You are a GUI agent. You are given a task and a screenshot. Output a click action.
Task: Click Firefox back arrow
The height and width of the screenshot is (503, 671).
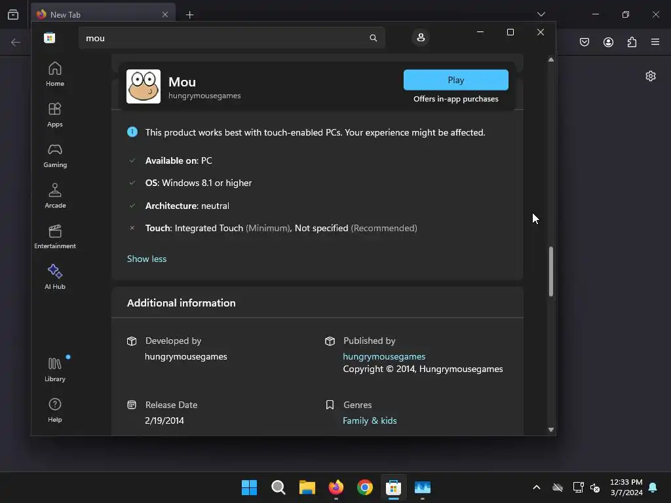pos(16,42)
